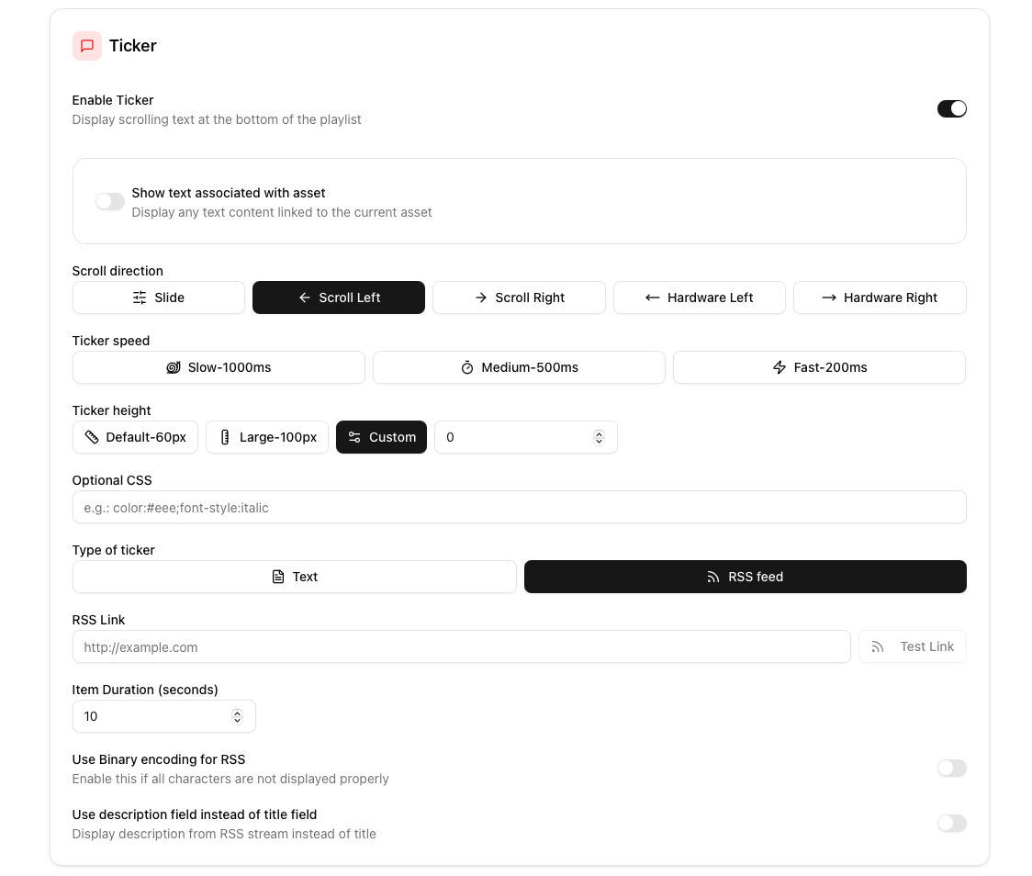Pick Hardware Right scroll direction
The height and width of the screenshot is (876, 1032).
tap(879, 298)
